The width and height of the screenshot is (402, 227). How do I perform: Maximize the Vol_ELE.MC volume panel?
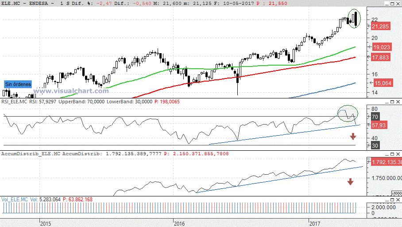pyautogui.click(x=392, y=200)
